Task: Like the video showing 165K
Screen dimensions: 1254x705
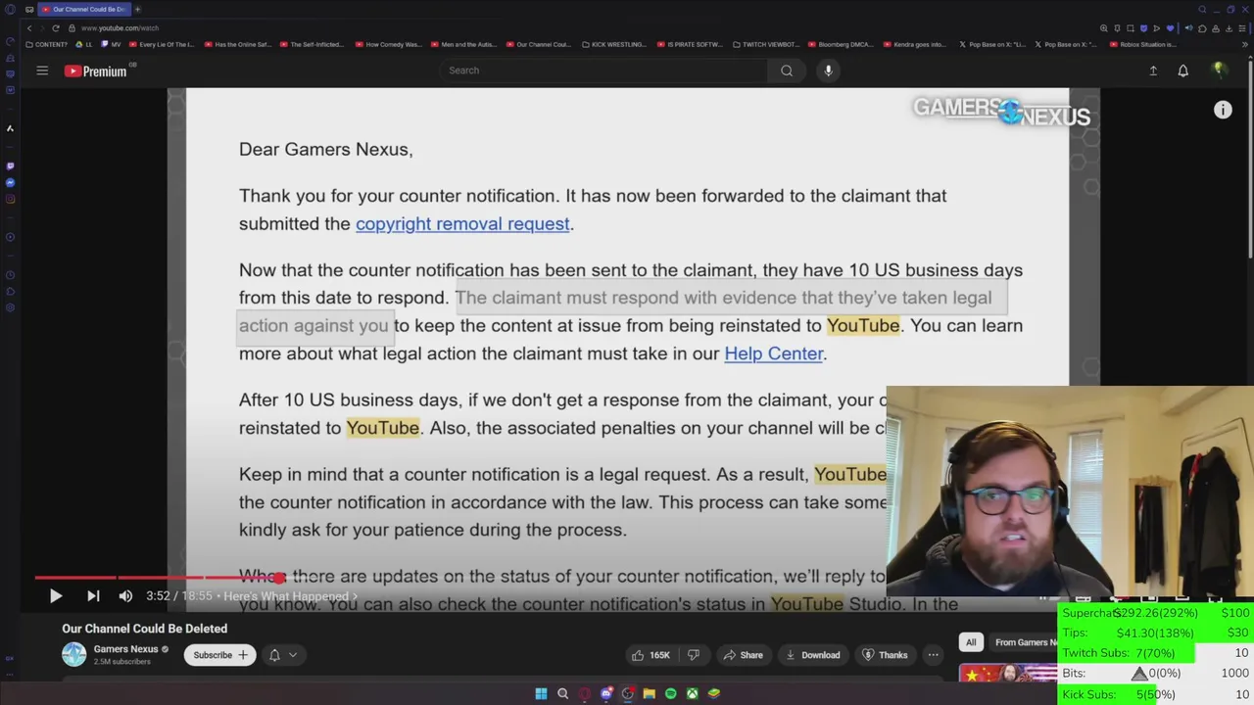Action: tap(651, 655)
